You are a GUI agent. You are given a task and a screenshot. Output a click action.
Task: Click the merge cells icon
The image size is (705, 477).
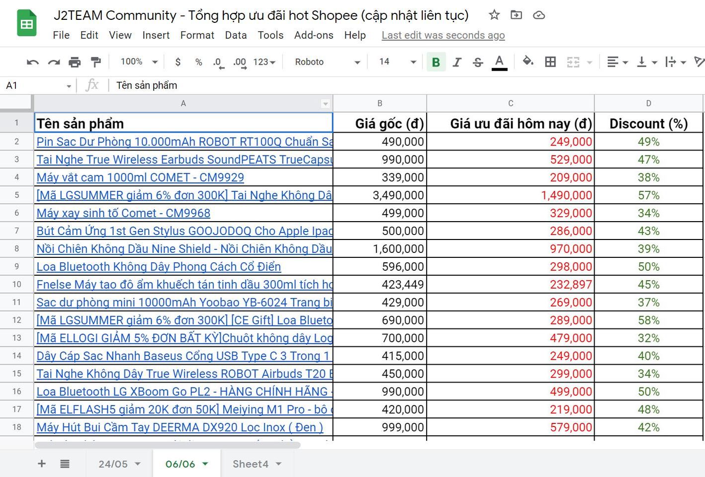(573, 62)
